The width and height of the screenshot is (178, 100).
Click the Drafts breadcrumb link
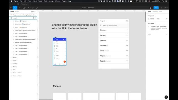(x=84, y=8)
